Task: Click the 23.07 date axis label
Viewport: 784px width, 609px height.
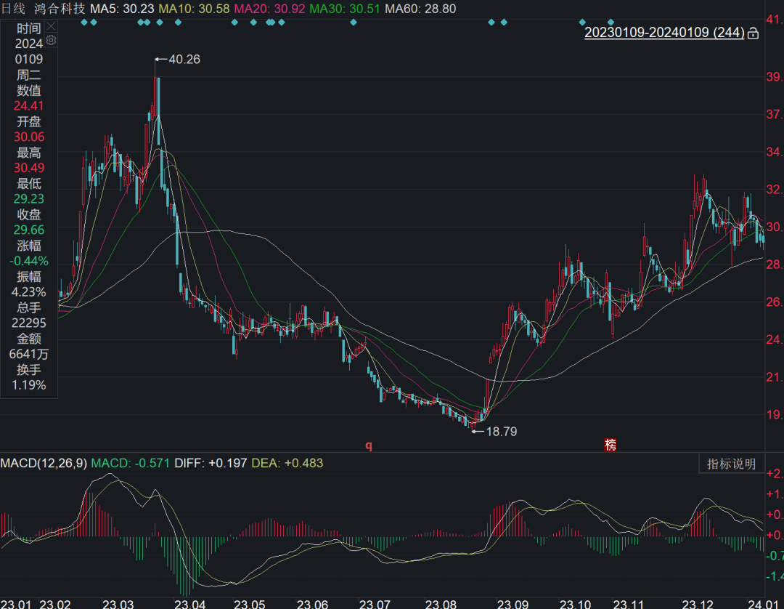Action: (x=375, y=603)
